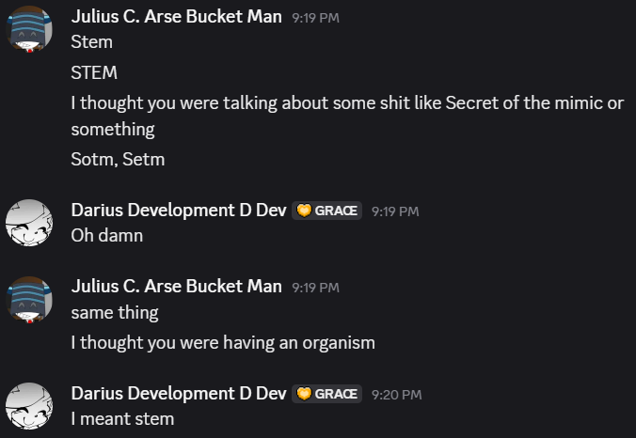
Task: Open the topmost Julius C. Arse Bucket Man username
Action: (177, 17)
